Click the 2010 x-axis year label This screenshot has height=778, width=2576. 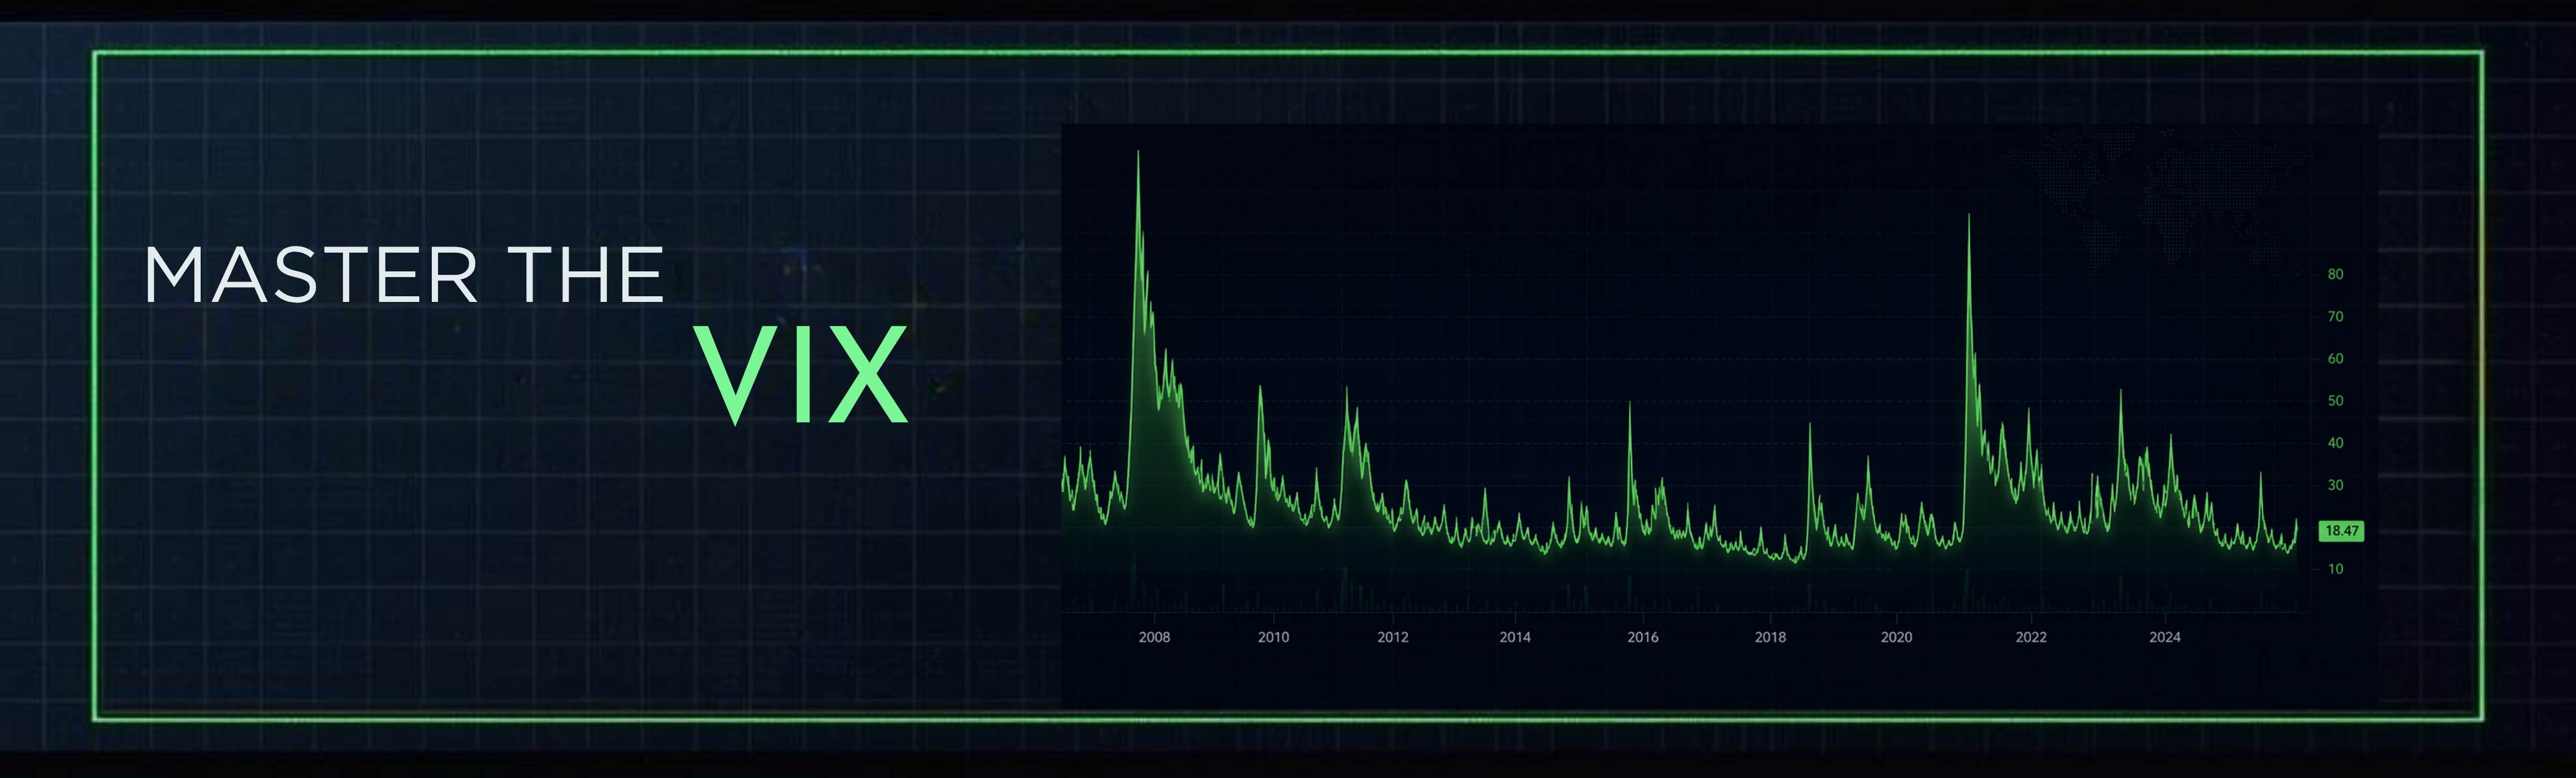click(x=1273, y=637)
